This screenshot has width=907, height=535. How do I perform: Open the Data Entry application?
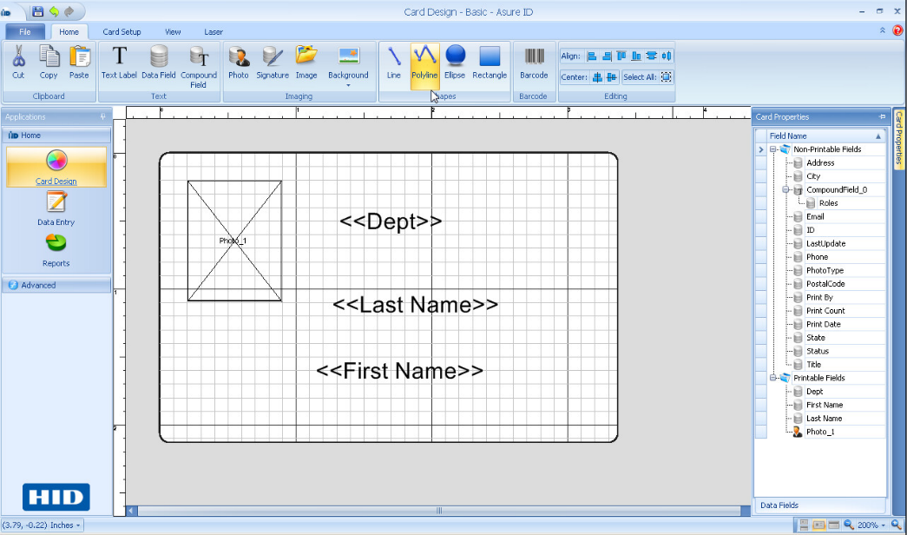tap(56, 209)
